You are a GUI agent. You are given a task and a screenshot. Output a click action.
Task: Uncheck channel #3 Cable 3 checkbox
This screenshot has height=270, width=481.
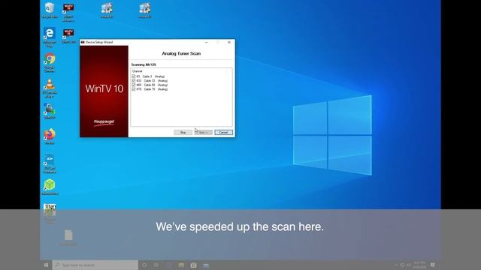click(134, 76)
